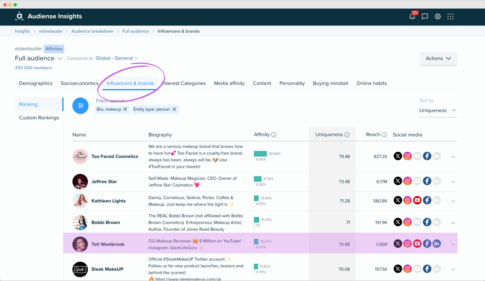Click the filters/sliders icon button
This screenshot has height=281, width=485.
[x=81, y=105]
